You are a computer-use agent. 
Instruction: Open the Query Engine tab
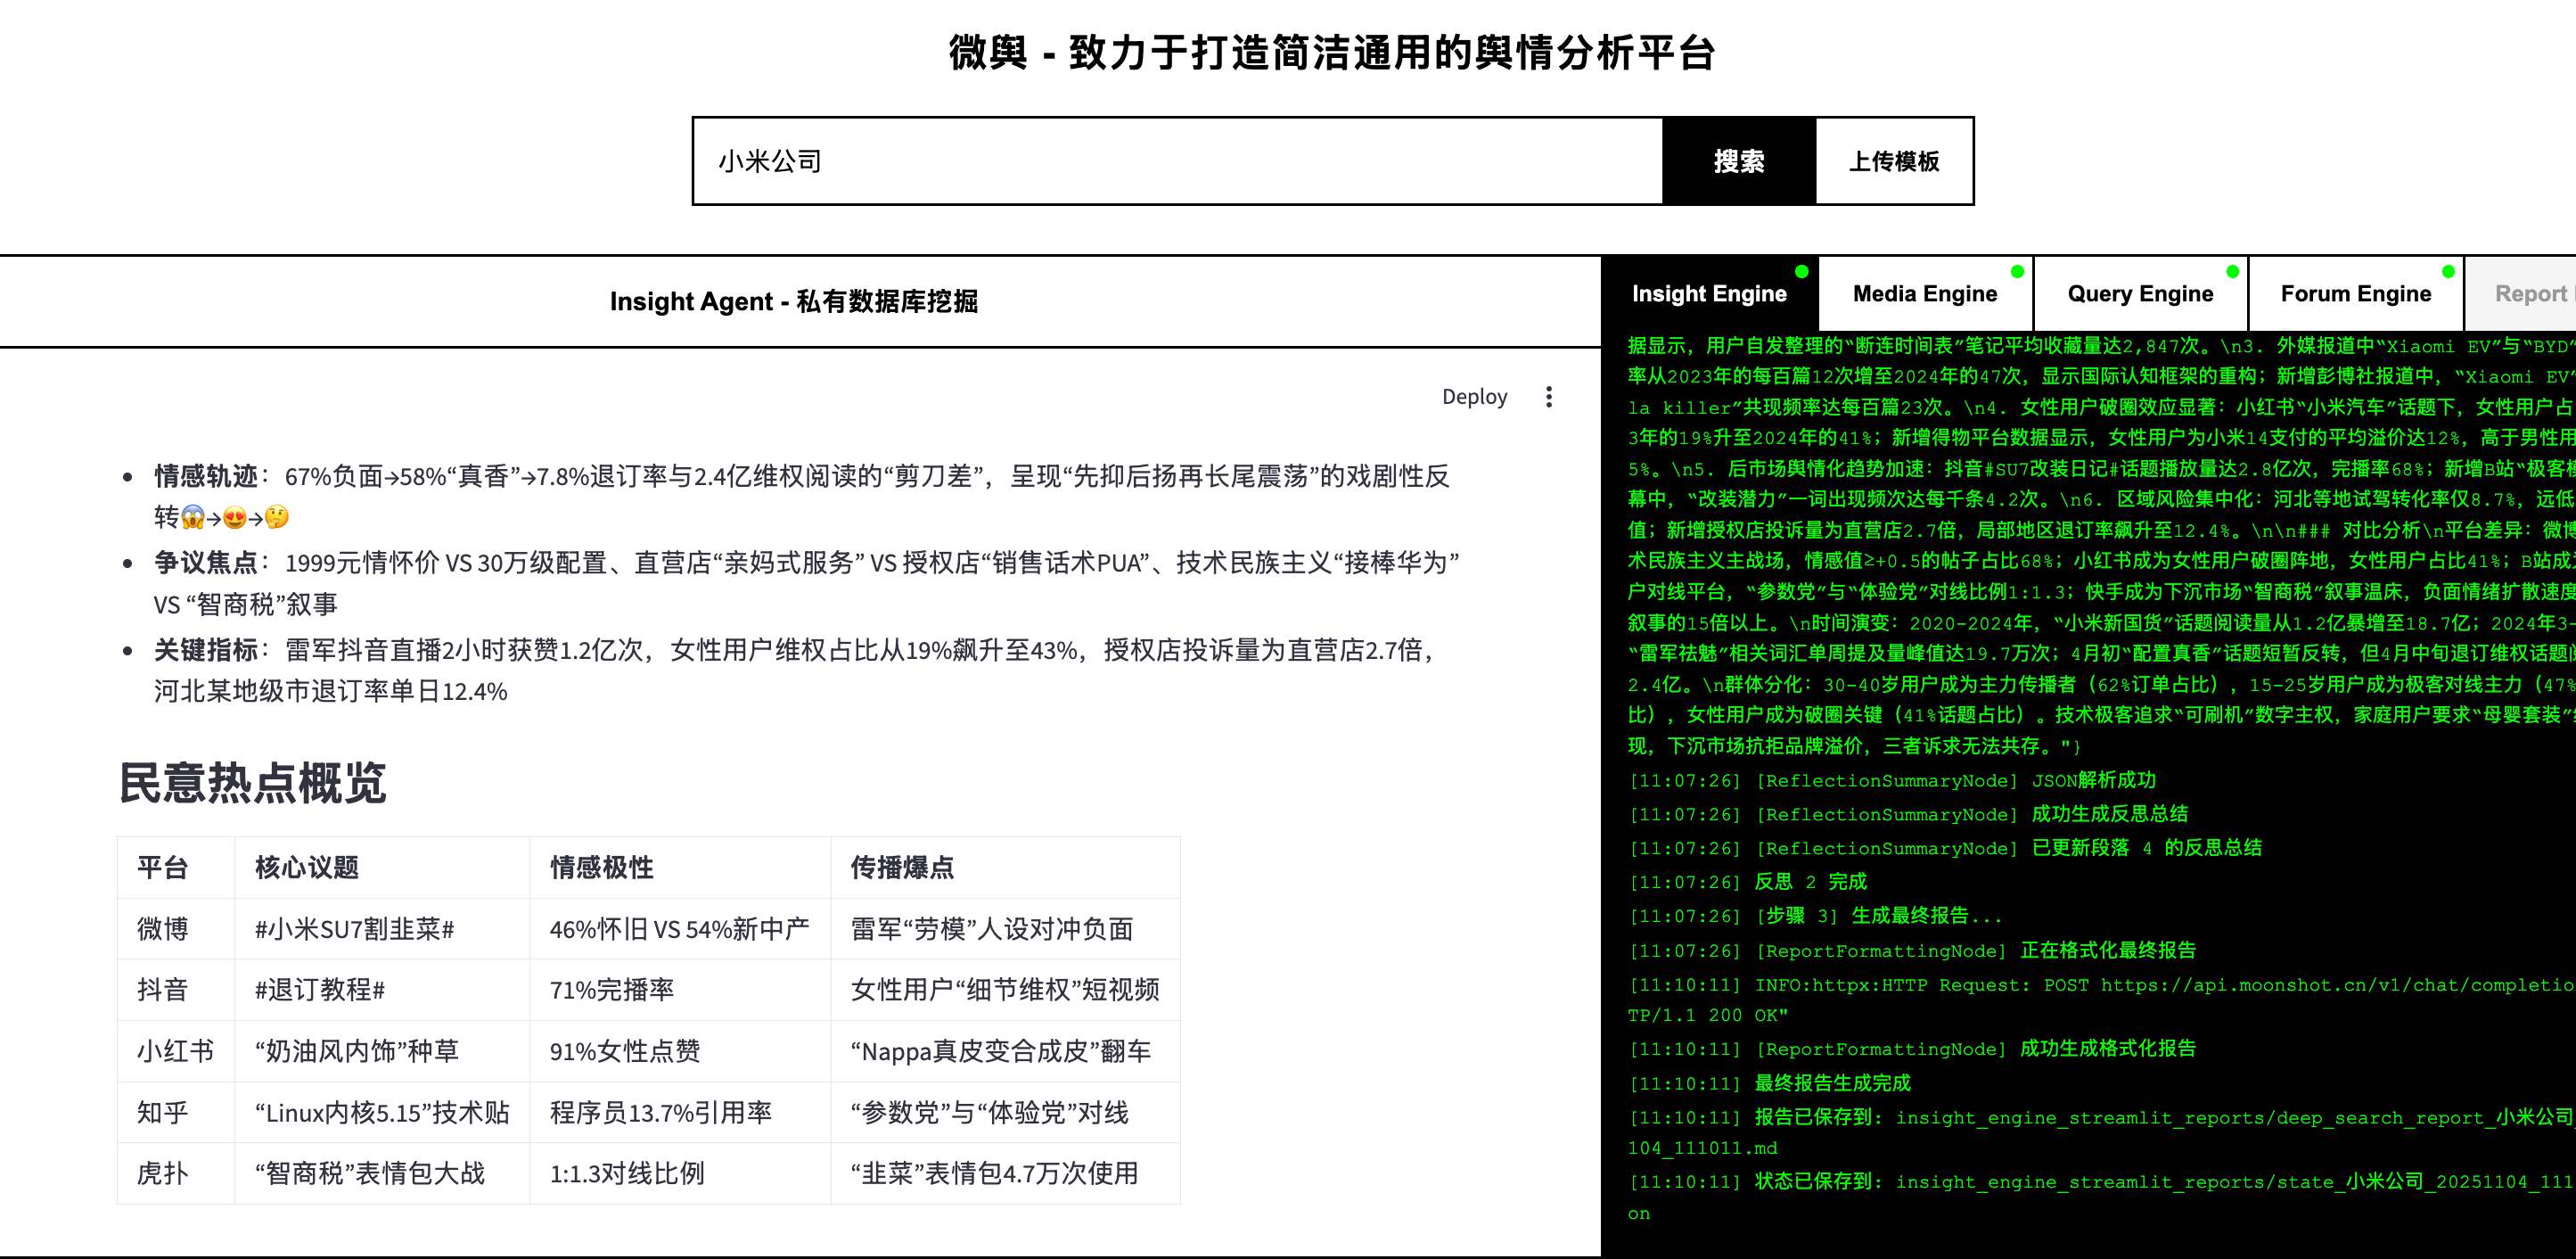[2140, 293]
